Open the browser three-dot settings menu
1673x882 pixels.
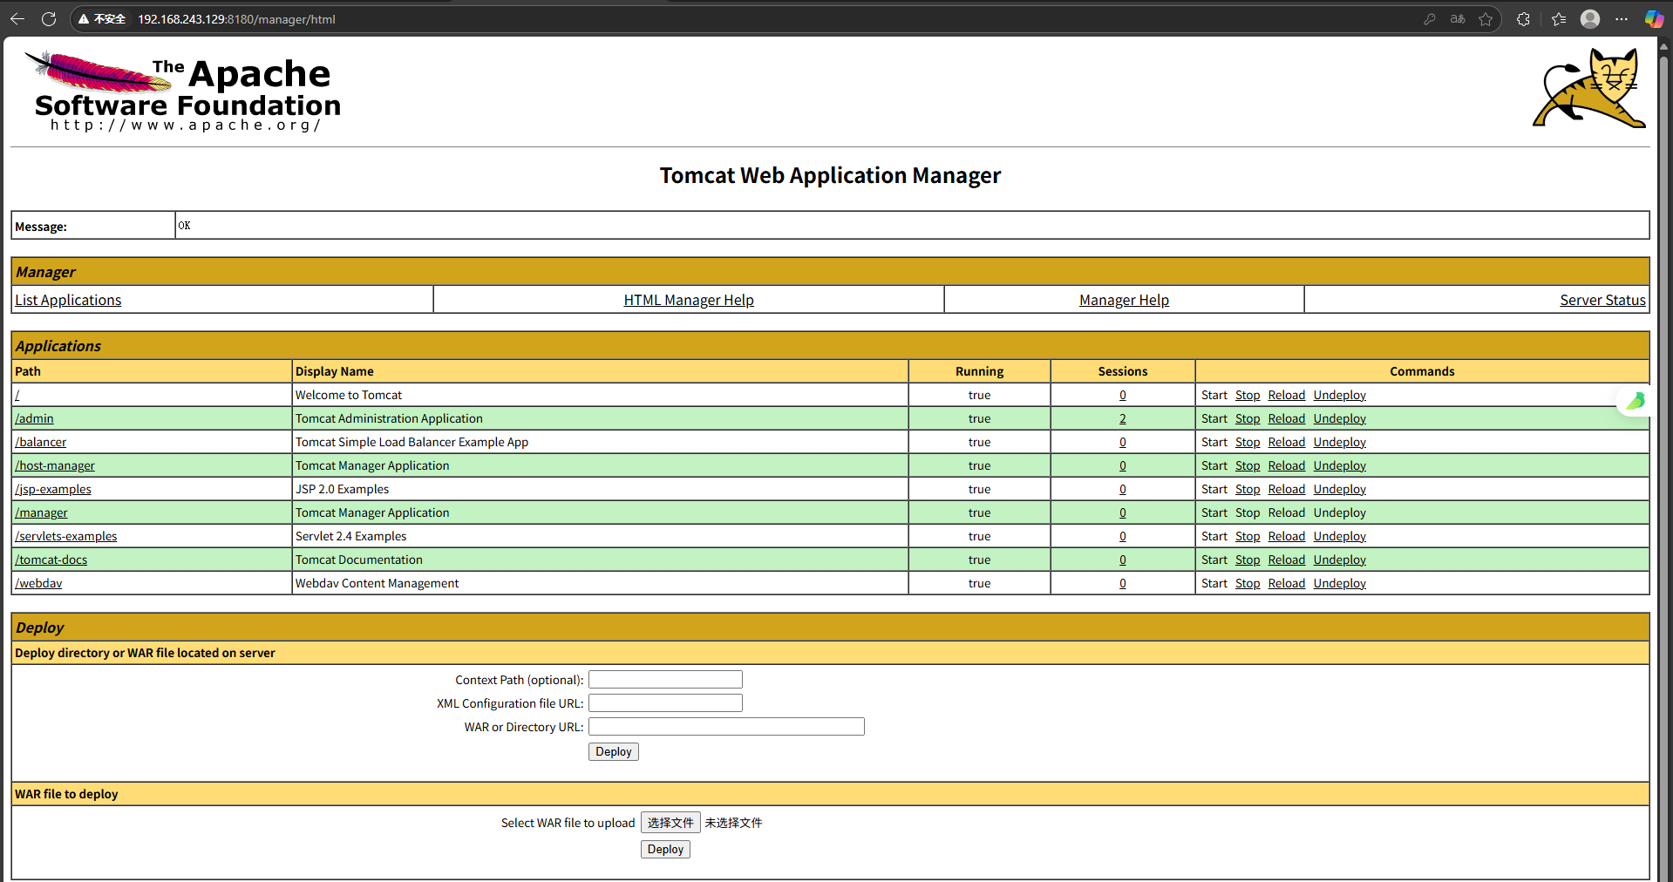tap(1622, 19)
